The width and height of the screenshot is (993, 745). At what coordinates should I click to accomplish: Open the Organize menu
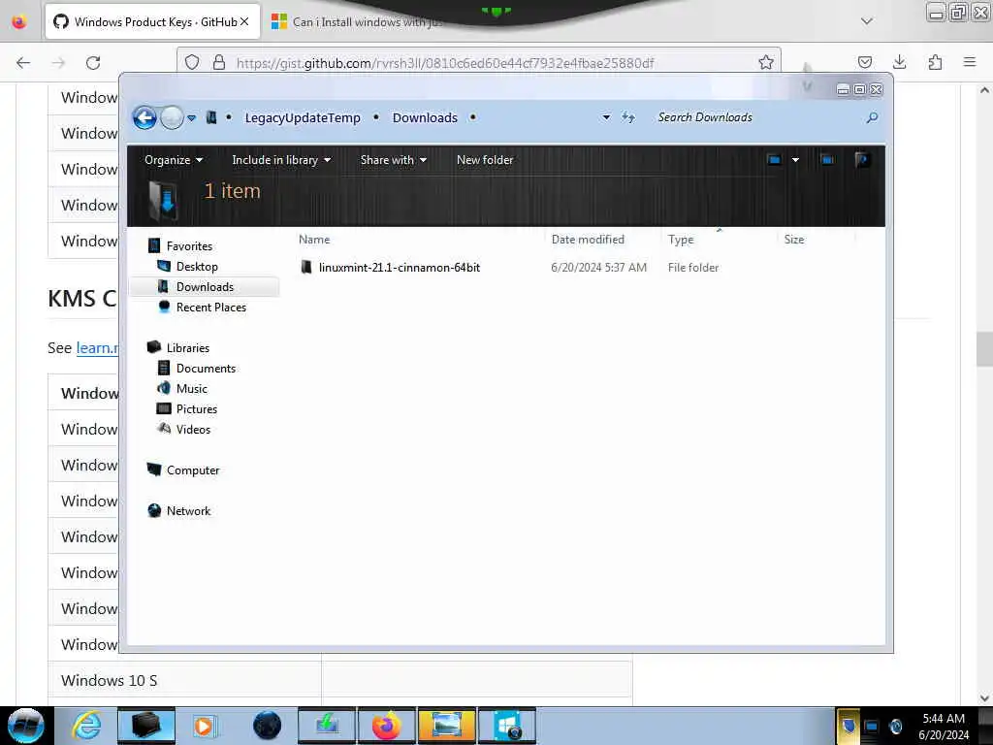pos(173,160)
